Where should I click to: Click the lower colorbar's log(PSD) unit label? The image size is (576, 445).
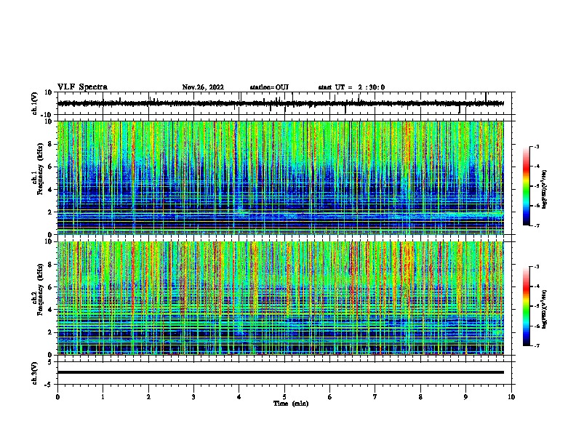[x=545, y=309]
